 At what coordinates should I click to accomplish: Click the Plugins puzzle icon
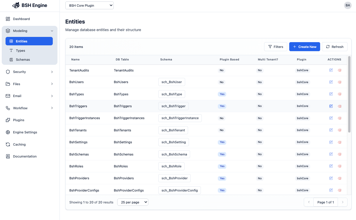[8, 120]
